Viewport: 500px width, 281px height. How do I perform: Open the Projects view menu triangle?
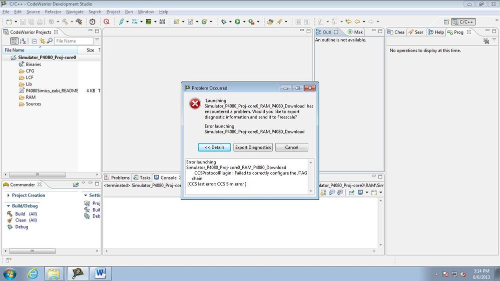97,40
